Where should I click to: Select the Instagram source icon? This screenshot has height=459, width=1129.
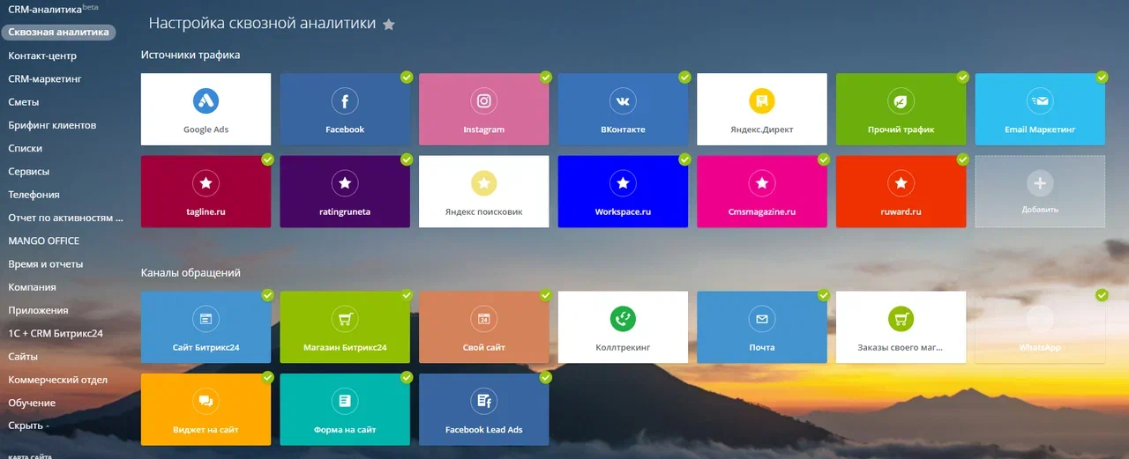tap(484, 101)
